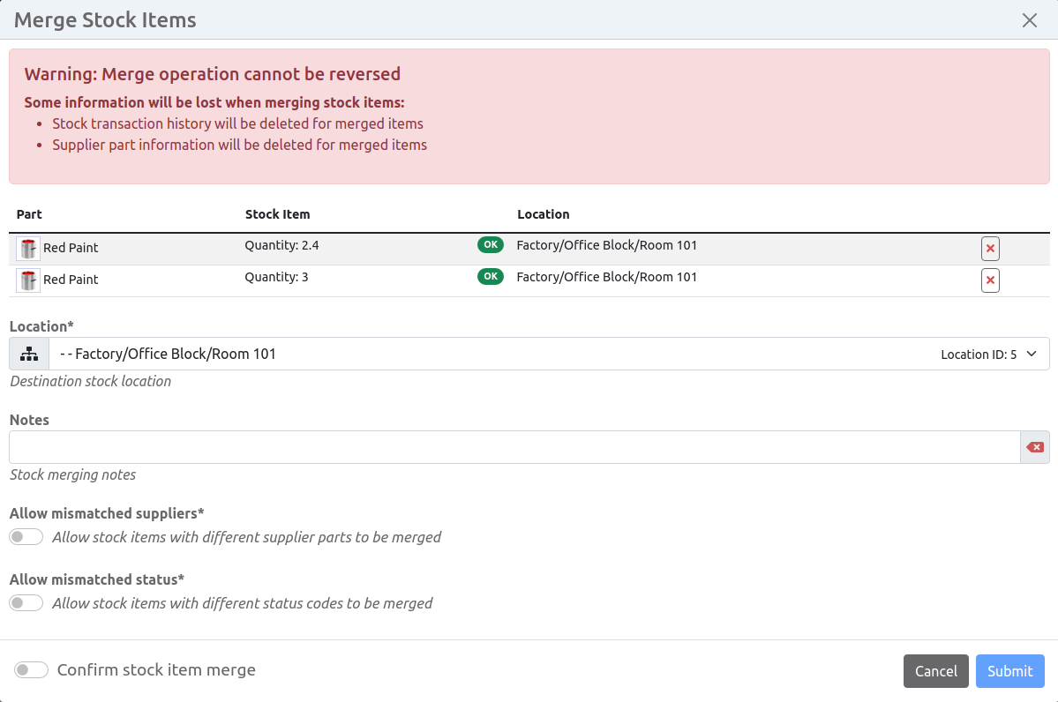Click the paint thumbnail in the Quantity 2.4 row

coord(28,249)
